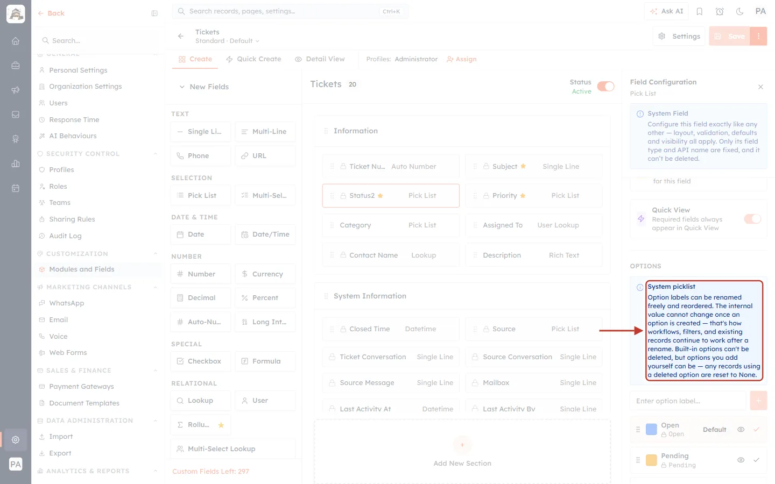Screen dimensions: 775x484
Task: Click the yellow color swatch for Pending option
Action: pos(651,460)
